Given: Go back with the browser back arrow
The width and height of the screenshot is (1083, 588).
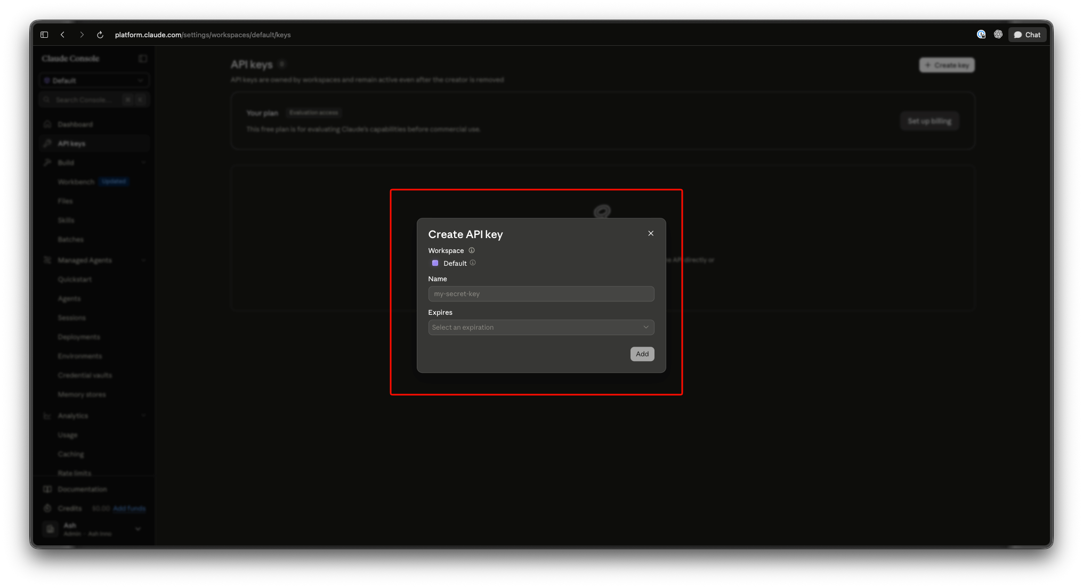Looking at the screenshot, I should (63, 35).
